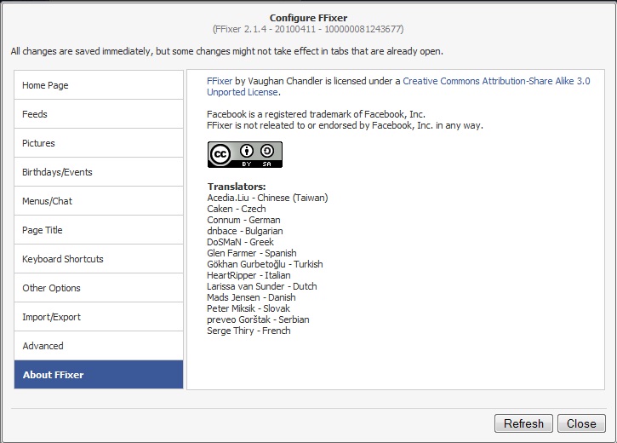This screenshot has width=617, height=443.
Task: Click the Acedia.Liu - Chinese (Taiwan) entry
Action: 267,198
